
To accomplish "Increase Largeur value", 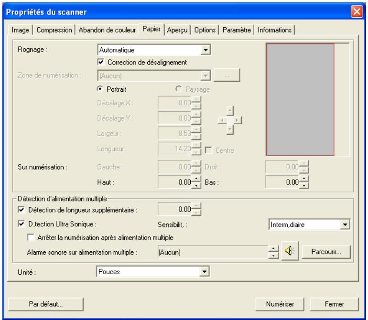I will 196,130.
